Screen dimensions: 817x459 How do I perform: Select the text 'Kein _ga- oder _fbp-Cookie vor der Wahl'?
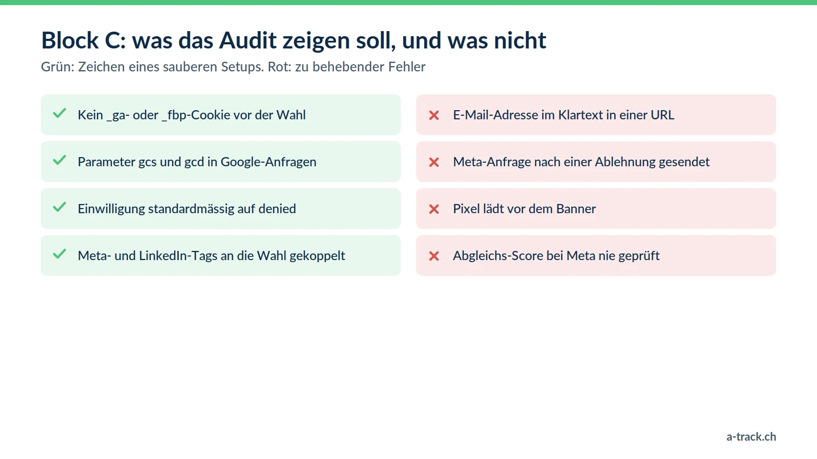pos(191,115)
